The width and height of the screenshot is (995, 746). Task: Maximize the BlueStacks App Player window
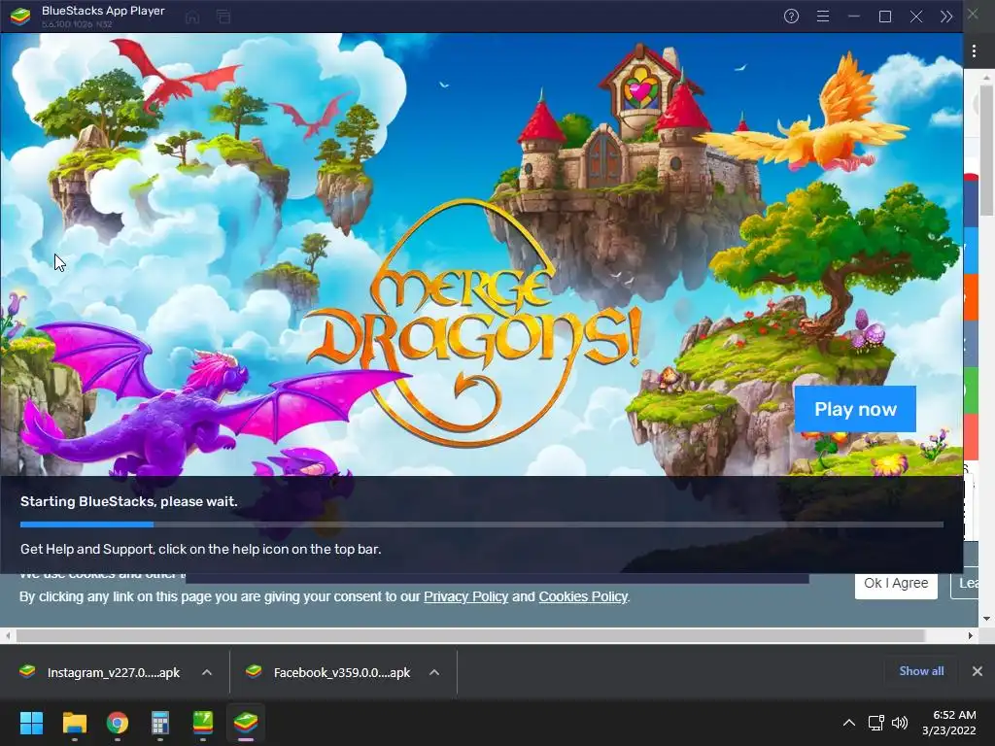click(884, 17)
